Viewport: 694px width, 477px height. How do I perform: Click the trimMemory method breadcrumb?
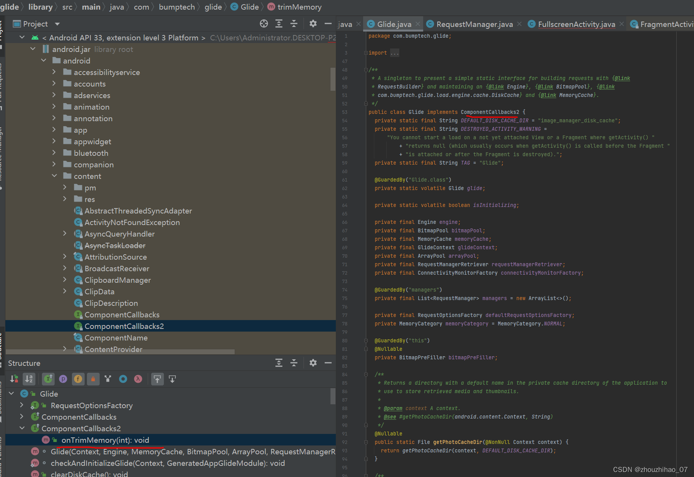pos(294,7)
